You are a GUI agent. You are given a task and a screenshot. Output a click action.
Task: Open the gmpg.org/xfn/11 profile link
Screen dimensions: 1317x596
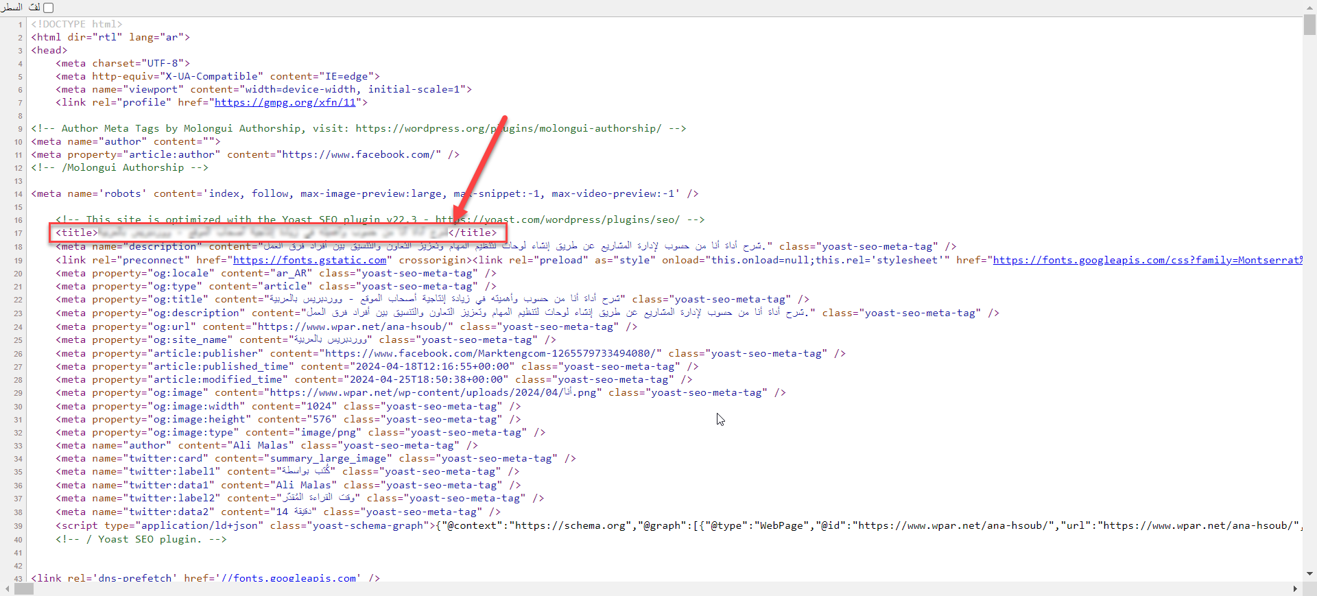point(285,102)
